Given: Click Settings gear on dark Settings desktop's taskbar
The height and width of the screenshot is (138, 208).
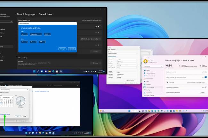Looking at the screenshot, I should [61, 71].
